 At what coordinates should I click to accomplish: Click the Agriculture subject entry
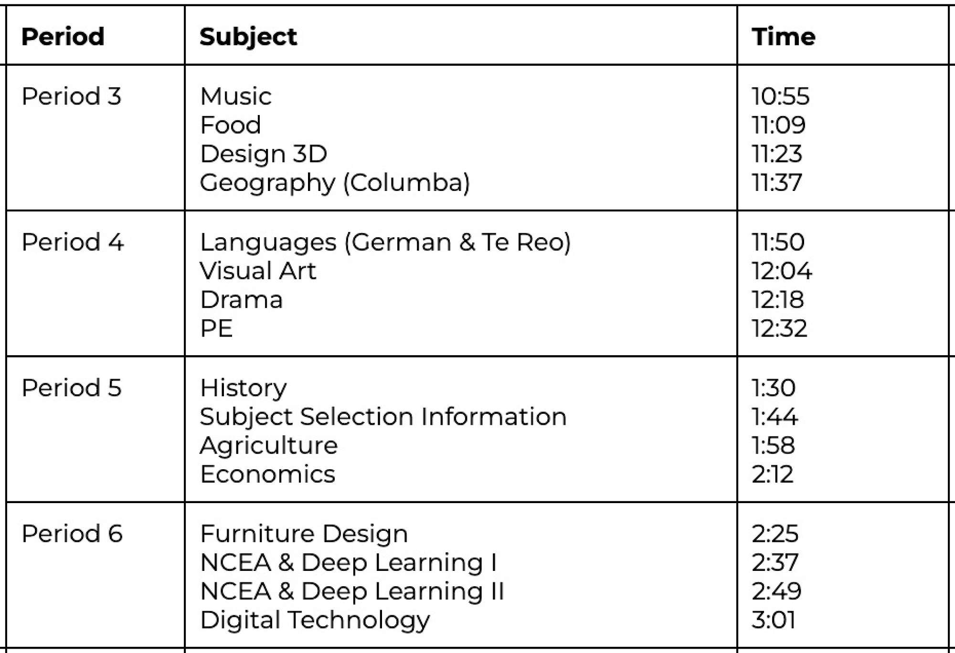[269, 445]
